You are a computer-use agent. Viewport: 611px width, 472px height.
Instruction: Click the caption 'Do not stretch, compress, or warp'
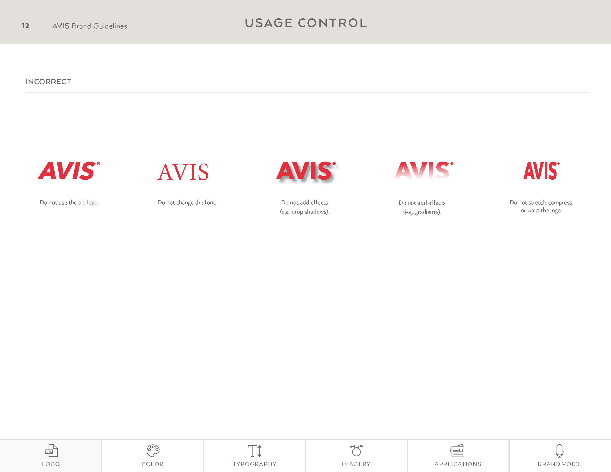click(541, 206)
